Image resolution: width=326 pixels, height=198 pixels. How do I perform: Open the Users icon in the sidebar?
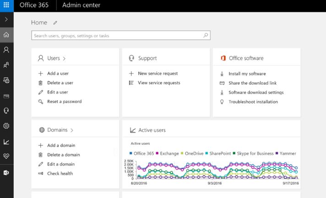click(6, 49)
